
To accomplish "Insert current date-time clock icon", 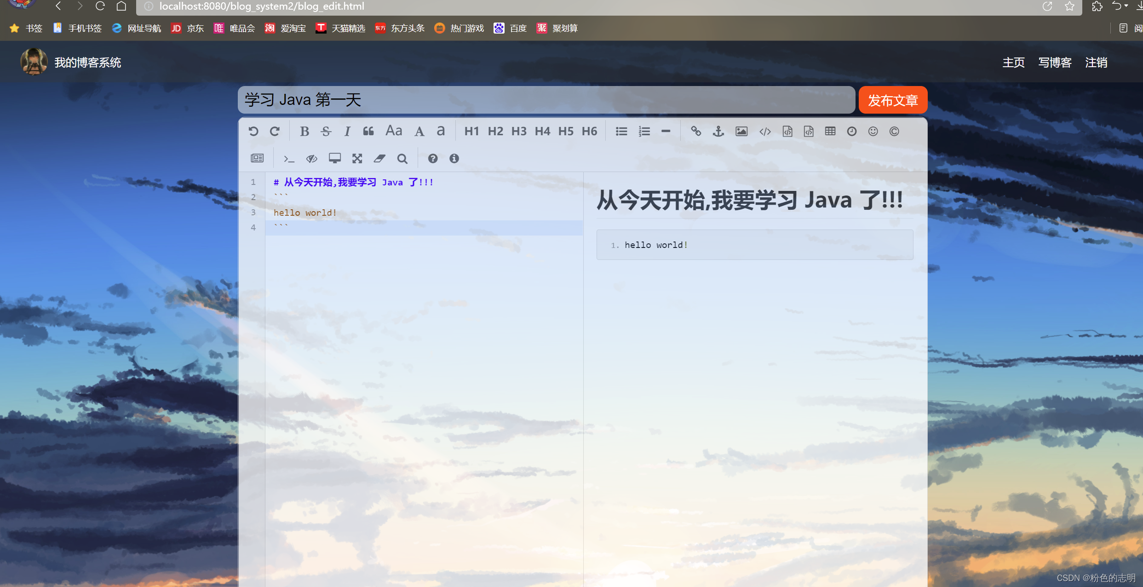I will pyautogui.click(x=852, y=132).
